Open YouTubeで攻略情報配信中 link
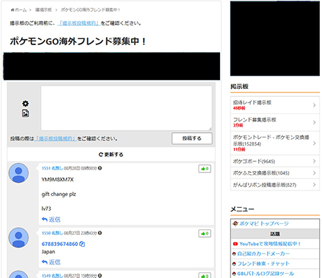 coord(270,244)
